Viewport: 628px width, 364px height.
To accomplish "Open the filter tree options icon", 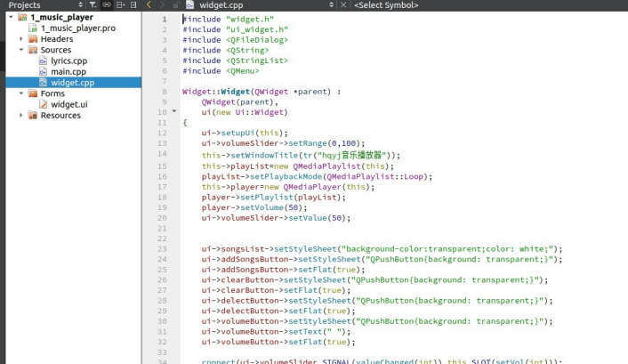I will point(93,4).
